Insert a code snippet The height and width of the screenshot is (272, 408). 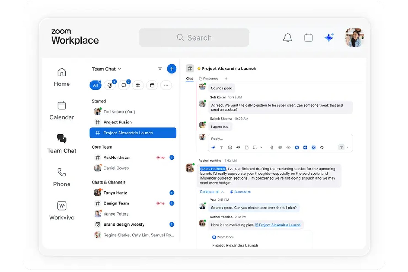[288, 147]
